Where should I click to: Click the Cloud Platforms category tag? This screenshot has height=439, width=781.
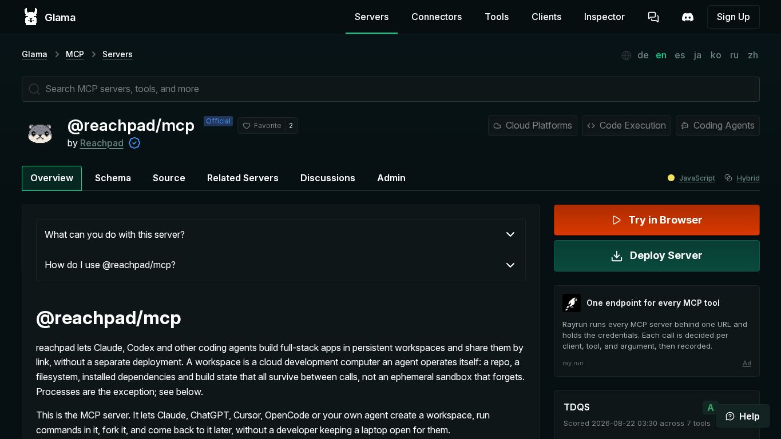pos(533,126)
